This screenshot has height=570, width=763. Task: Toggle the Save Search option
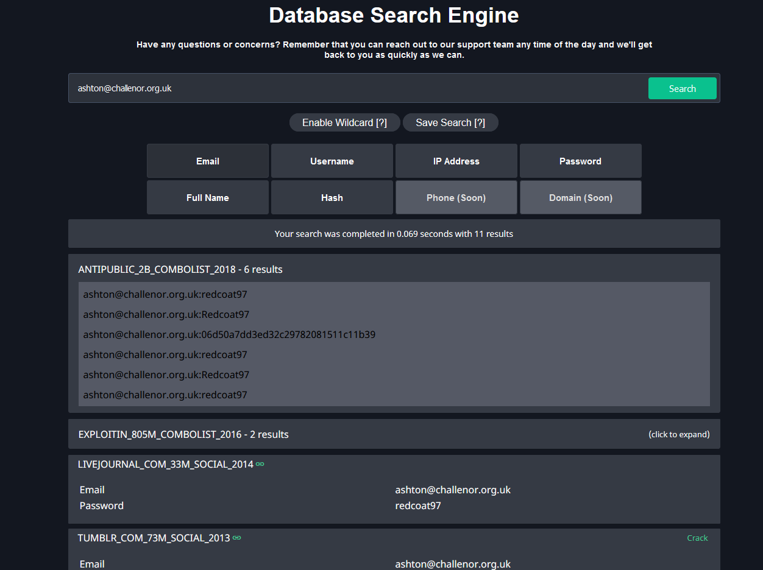pyautogui.click(x=450, y=122)
